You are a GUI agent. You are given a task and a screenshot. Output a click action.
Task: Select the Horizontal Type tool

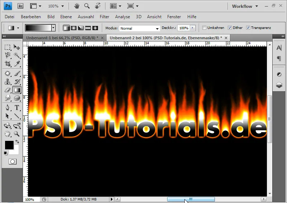(x=17, y=108)
